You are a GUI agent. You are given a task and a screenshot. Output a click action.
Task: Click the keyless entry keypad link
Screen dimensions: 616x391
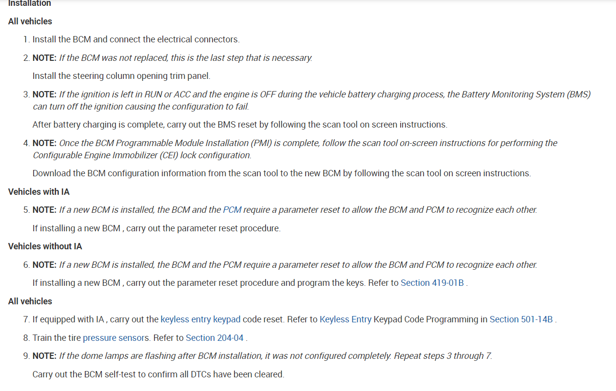point(200,319)
